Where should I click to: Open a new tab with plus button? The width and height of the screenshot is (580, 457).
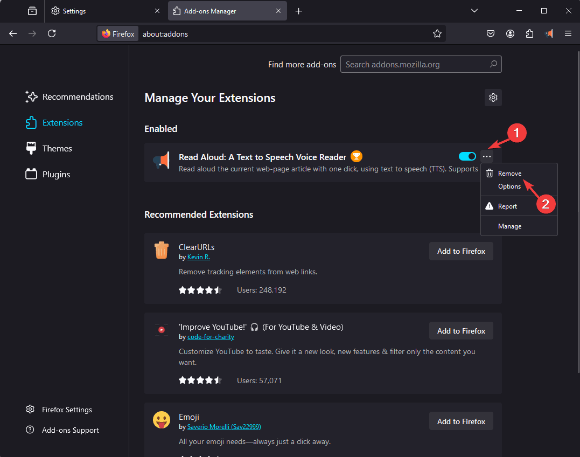coord(298,11)
